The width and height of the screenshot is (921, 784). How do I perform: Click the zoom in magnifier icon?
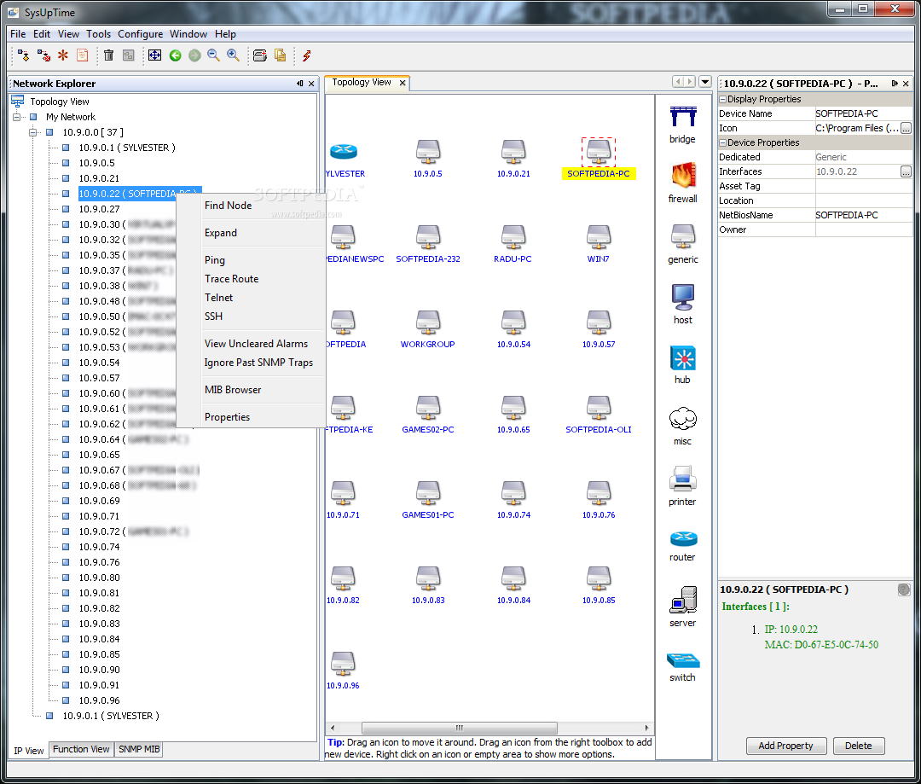click(x=233, y=55)
